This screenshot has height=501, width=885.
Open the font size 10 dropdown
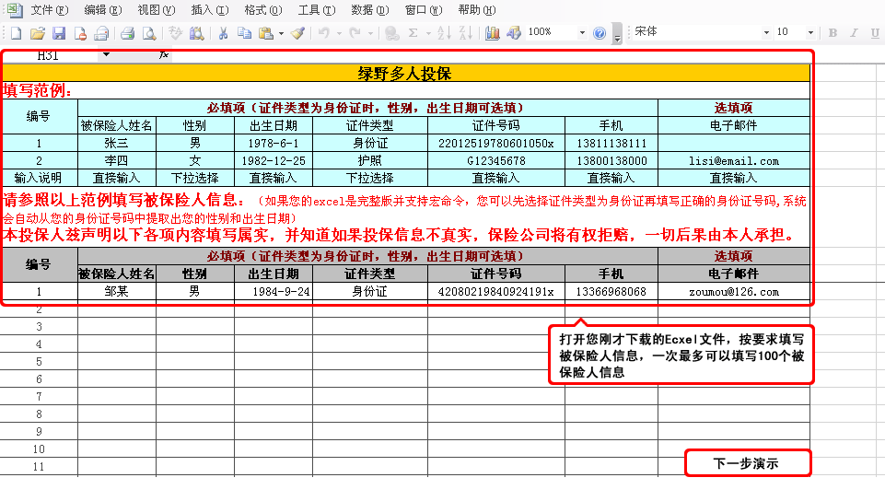click(810, 33)
